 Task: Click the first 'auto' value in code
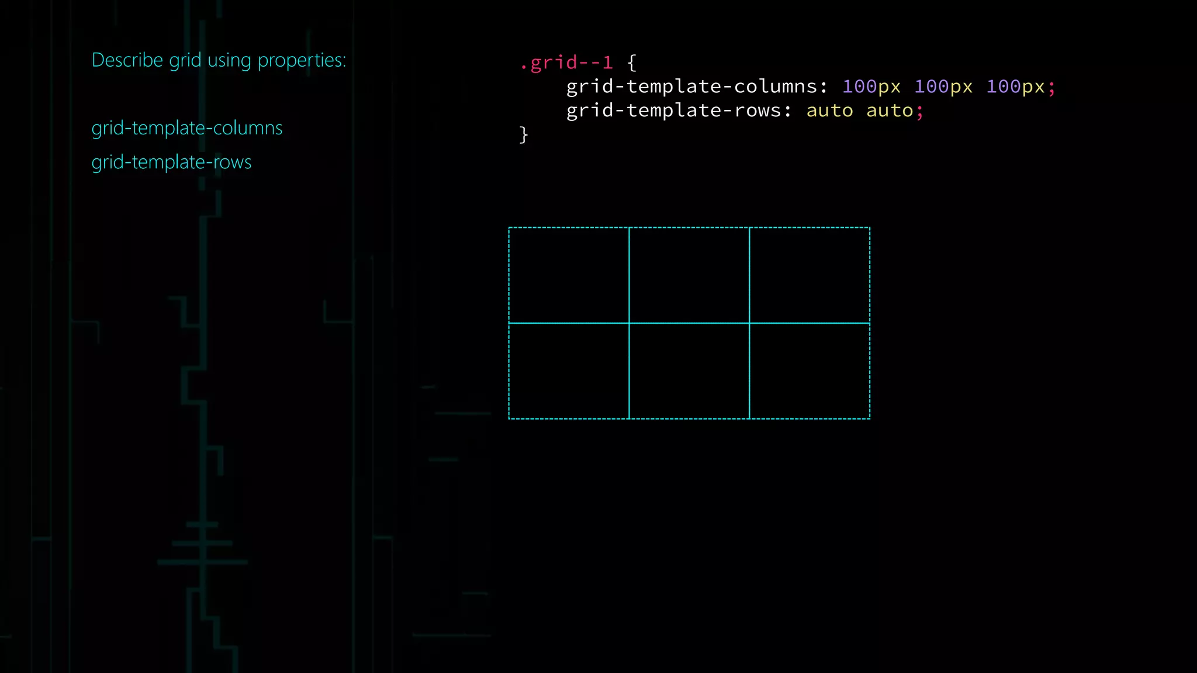coord(829,110)
